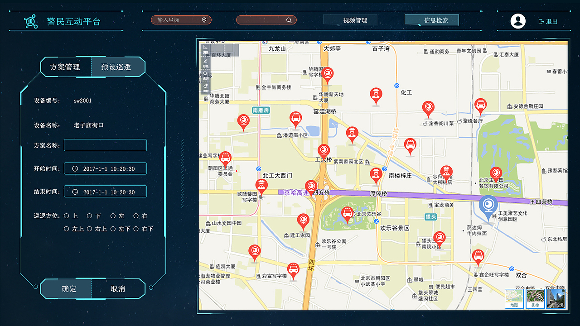Screen dimensions: 580x326
Task: Select the blue camera marker on map
Action: click(x=488, y=207)
